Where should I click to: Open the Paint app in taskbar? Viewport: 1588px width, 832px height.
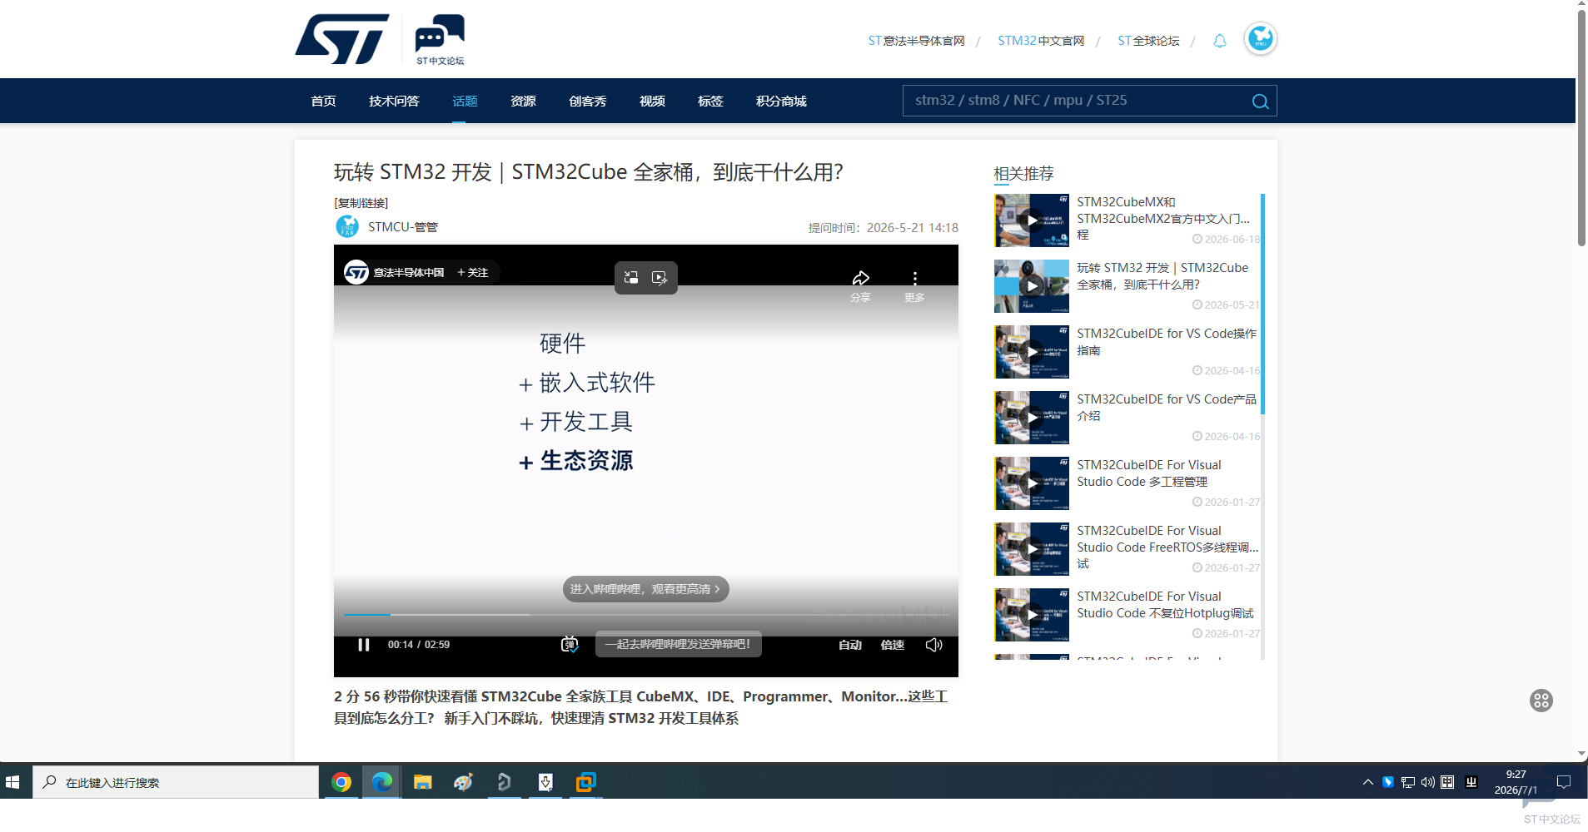pos(463,782)
